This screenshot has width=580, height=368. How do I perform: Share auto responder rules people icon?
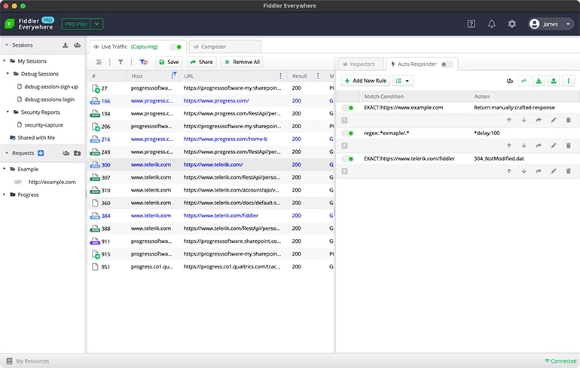[x=510, y=81]
